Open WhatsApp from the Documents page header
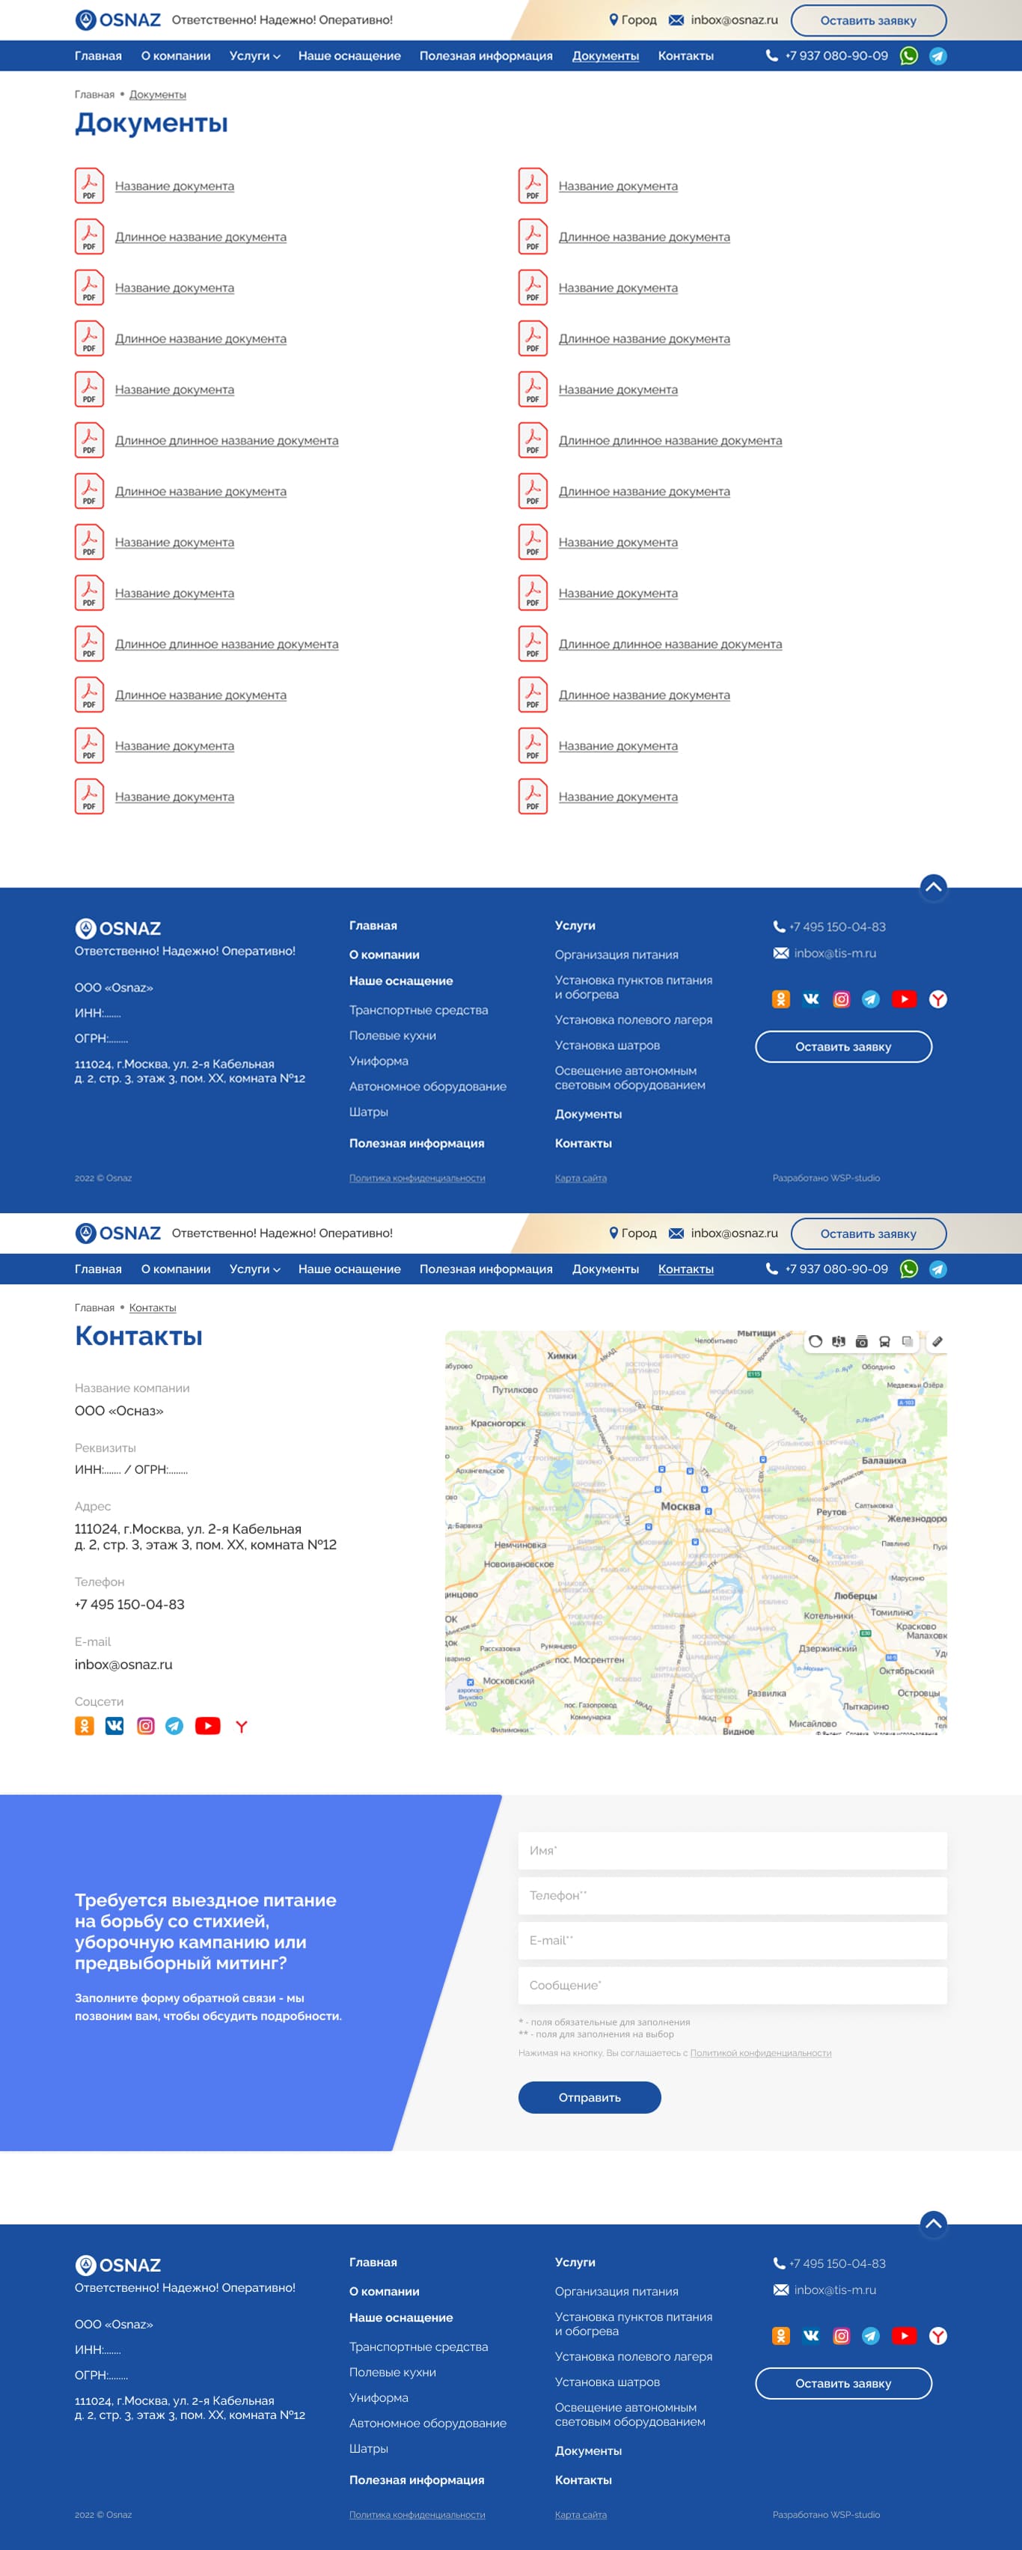 [x=908, y=55]
